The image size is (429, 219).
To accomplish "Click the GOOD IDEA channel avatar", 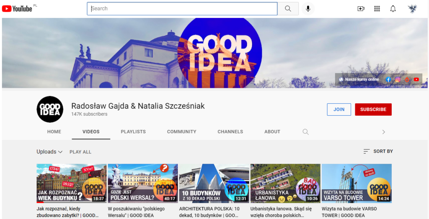I will pos(50,109).
